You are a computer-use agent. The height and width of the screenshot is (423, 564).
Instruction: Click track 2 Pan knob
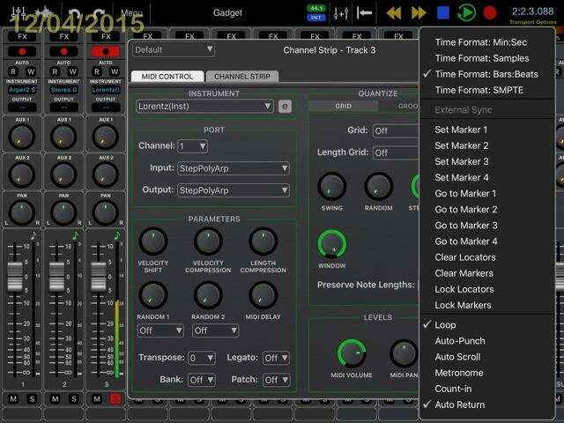(63, 212)
